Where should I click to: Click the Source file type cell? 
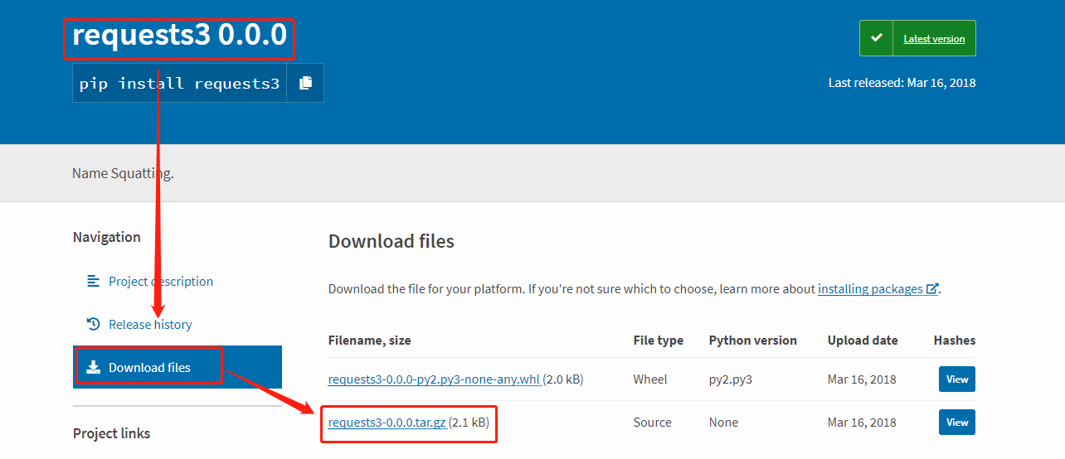653,423
